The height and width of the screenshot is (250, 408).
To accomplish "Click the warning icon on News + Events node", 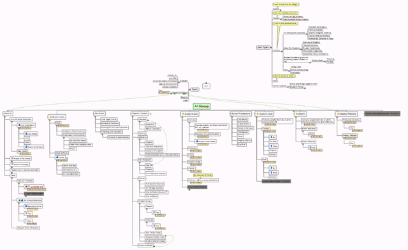I will point(50,117).
